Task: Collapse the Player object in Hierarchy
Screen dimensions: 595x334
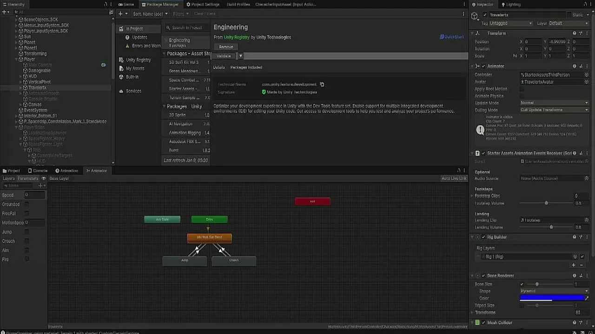Action: pos(16,59)
